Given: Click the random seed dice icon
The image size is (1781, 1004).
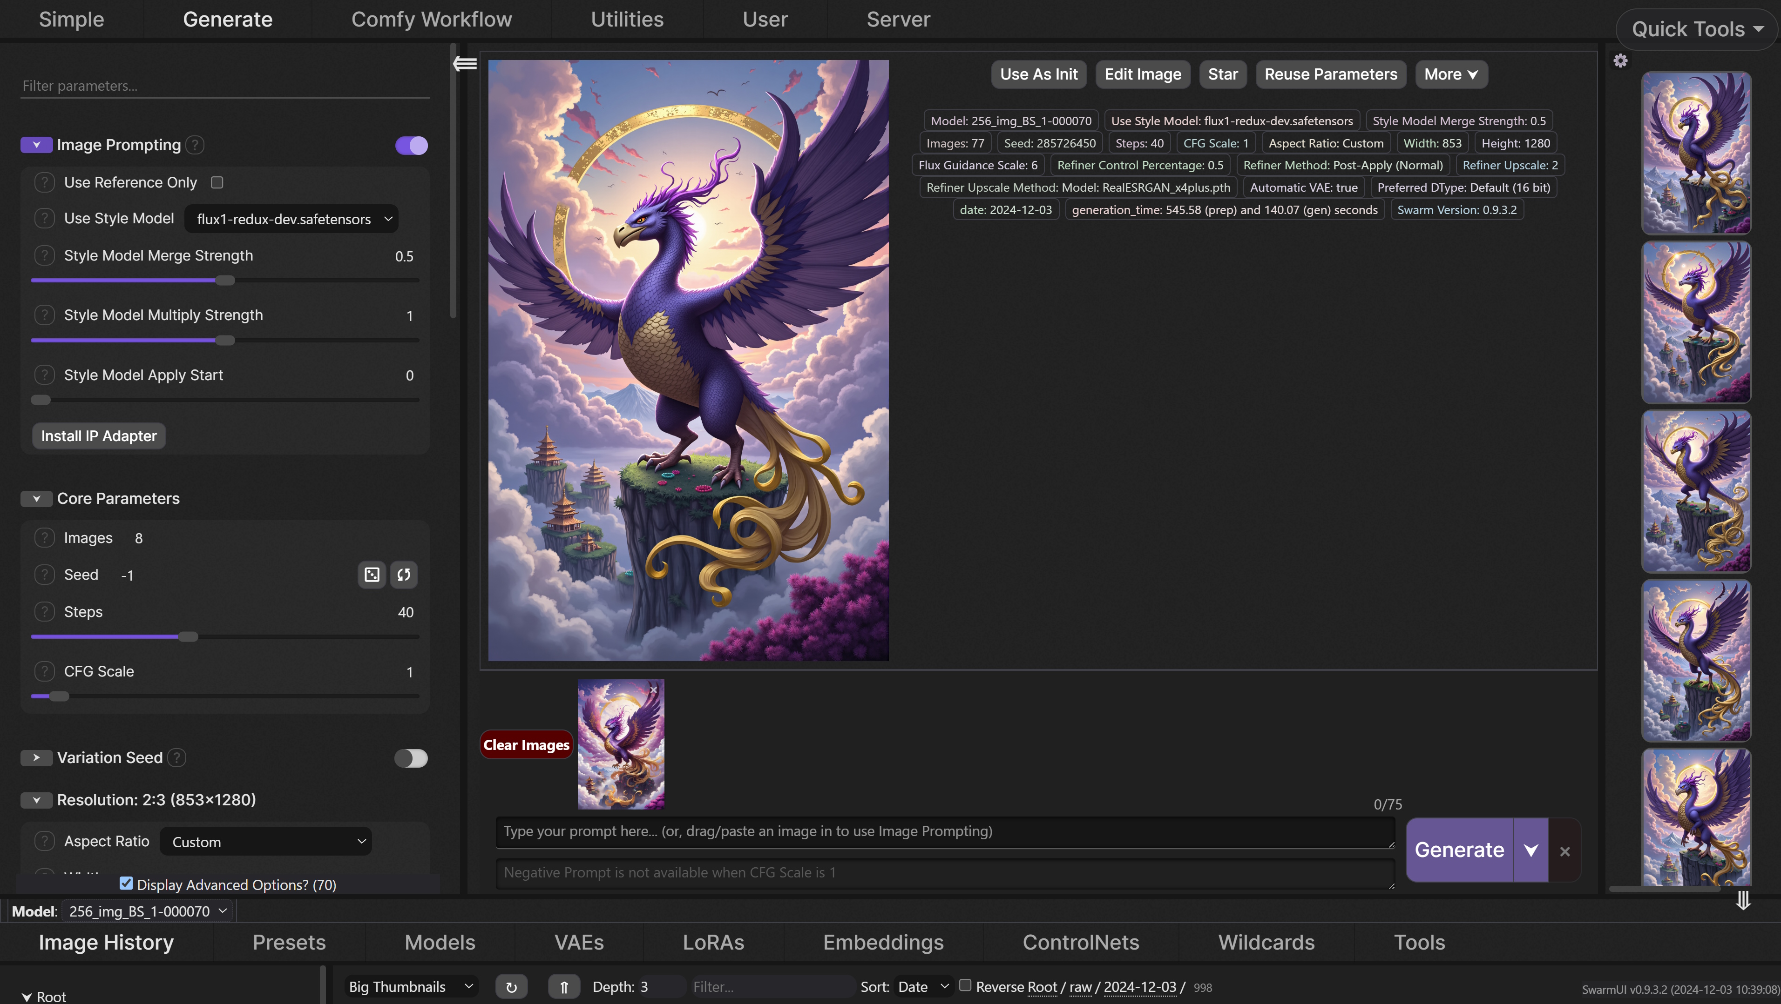Looking at the screenshot, I should [x=372, y=575].
